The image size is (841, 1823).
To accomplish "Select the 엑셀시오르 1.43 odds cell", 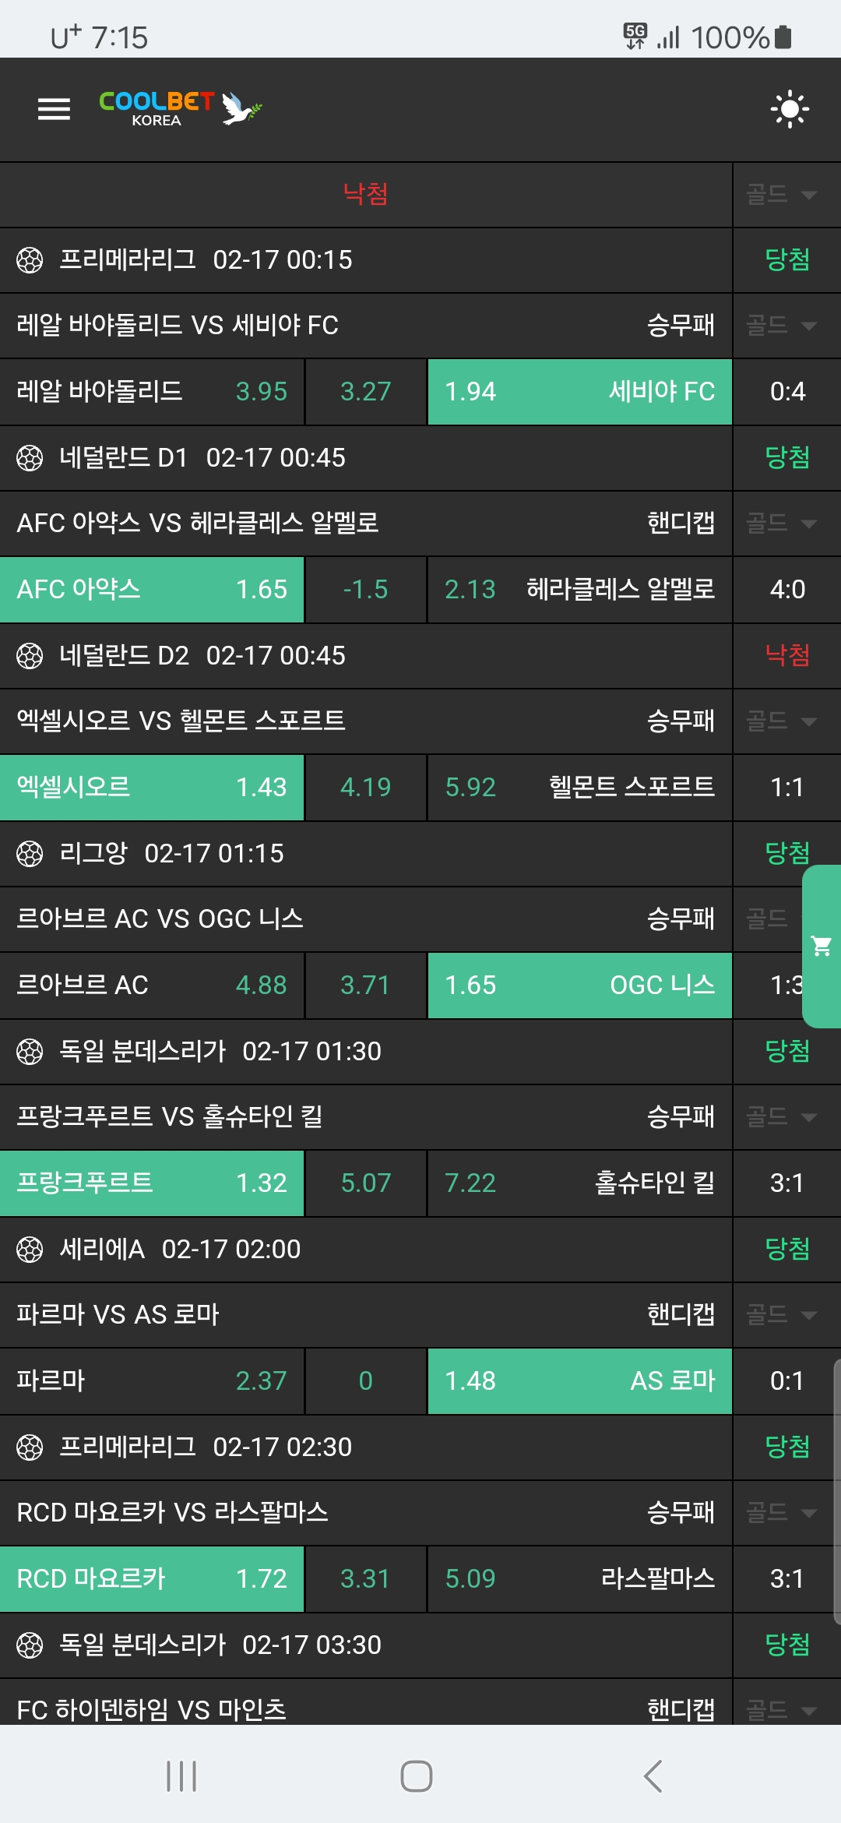I will pos(152,787).
